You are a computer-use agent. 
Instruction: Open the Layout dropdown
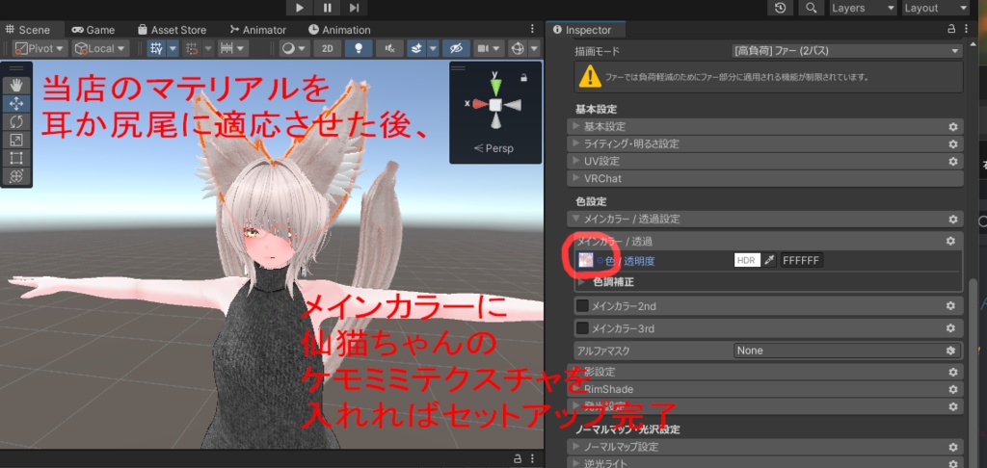click(x=937, y=8)
